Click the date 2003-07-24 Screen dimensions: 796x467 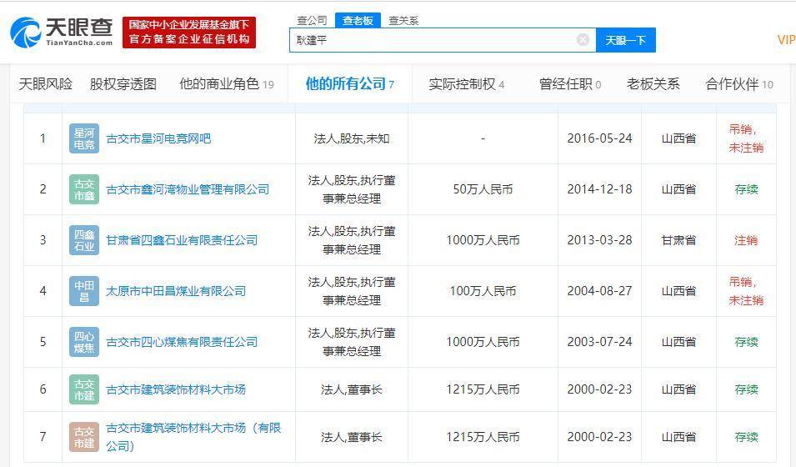coord(599,341)
